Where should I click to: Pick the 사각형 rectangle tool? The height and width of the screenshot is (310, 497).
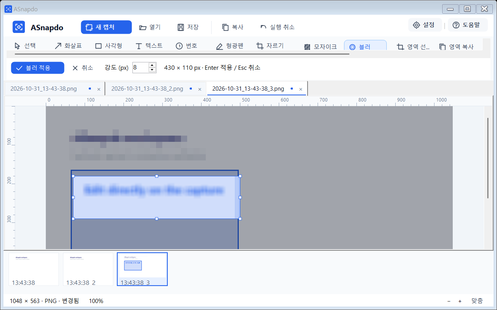pos(109,46)
